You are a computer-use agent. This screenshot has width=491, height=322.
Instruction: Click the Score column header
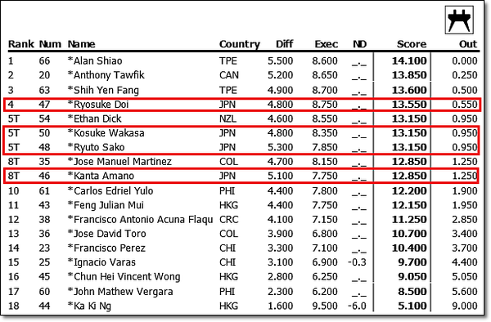pyautogui.click(x=412, y=44)
